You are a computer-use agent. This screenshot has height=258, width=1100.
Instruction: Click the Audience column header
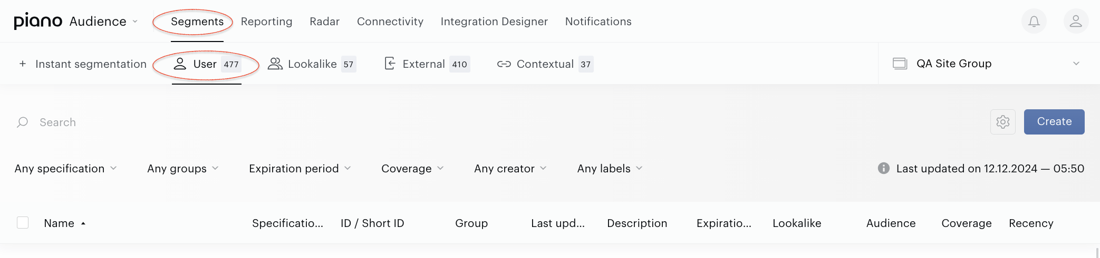[x=891, y=223]
